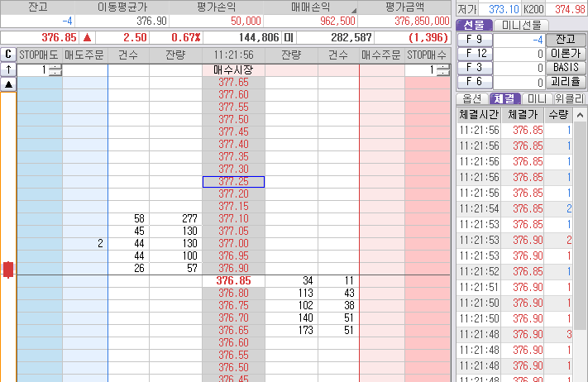The width and height of the screenshot is (588, 382).
Task: Click the F 6 button
Action: [x=475, y=82]
